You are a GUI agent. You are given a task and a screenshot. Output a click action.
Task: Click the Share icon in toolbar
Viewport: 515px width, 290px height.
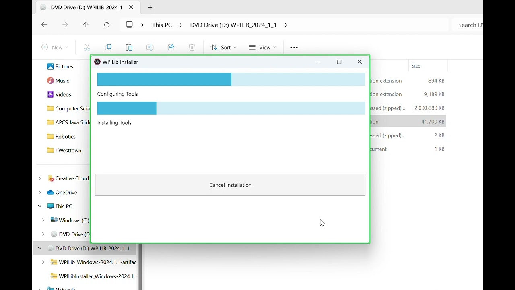coord(171,47)
